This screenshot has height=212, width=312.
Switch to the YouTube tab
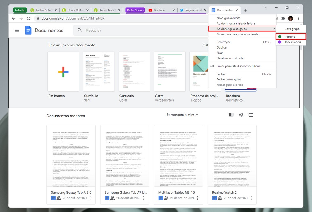coord(159,10)
